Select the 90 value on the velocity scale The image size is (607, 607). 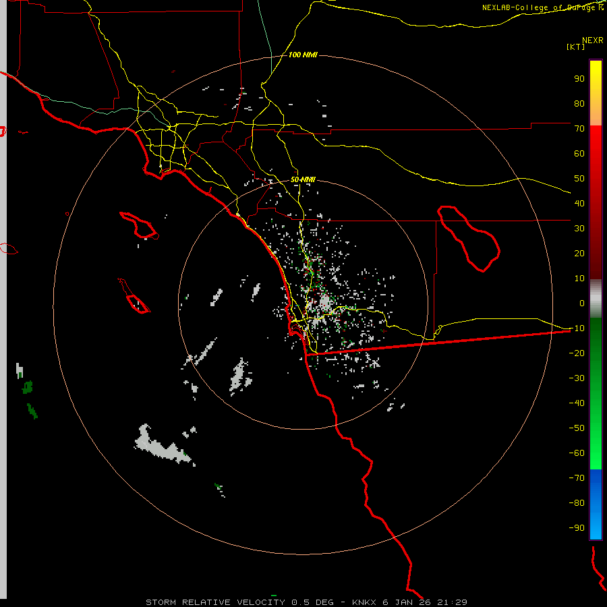tap(579, 79)
